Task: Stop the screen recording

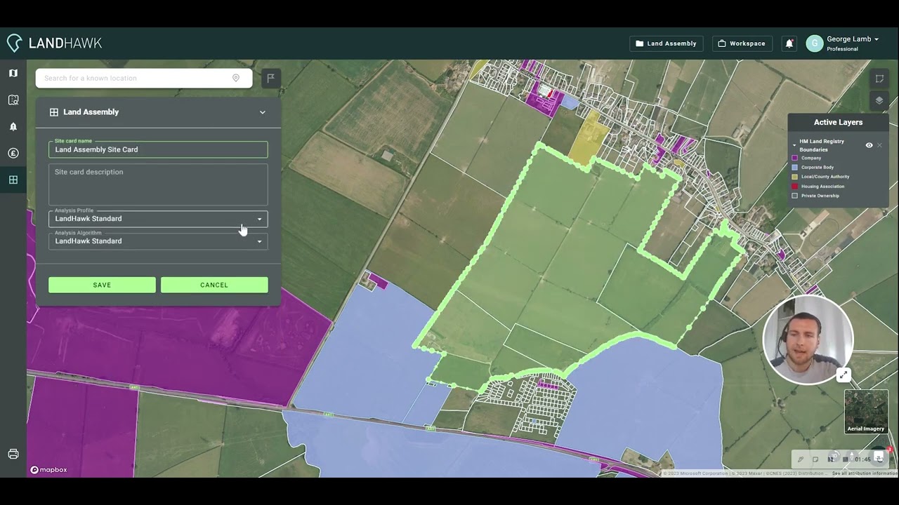Action: (846, 459)
